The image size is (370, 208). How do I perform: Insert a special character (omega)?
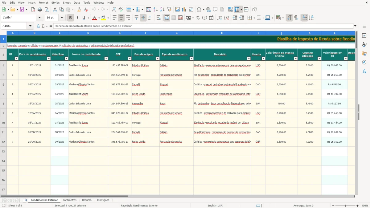coord(199,10)
